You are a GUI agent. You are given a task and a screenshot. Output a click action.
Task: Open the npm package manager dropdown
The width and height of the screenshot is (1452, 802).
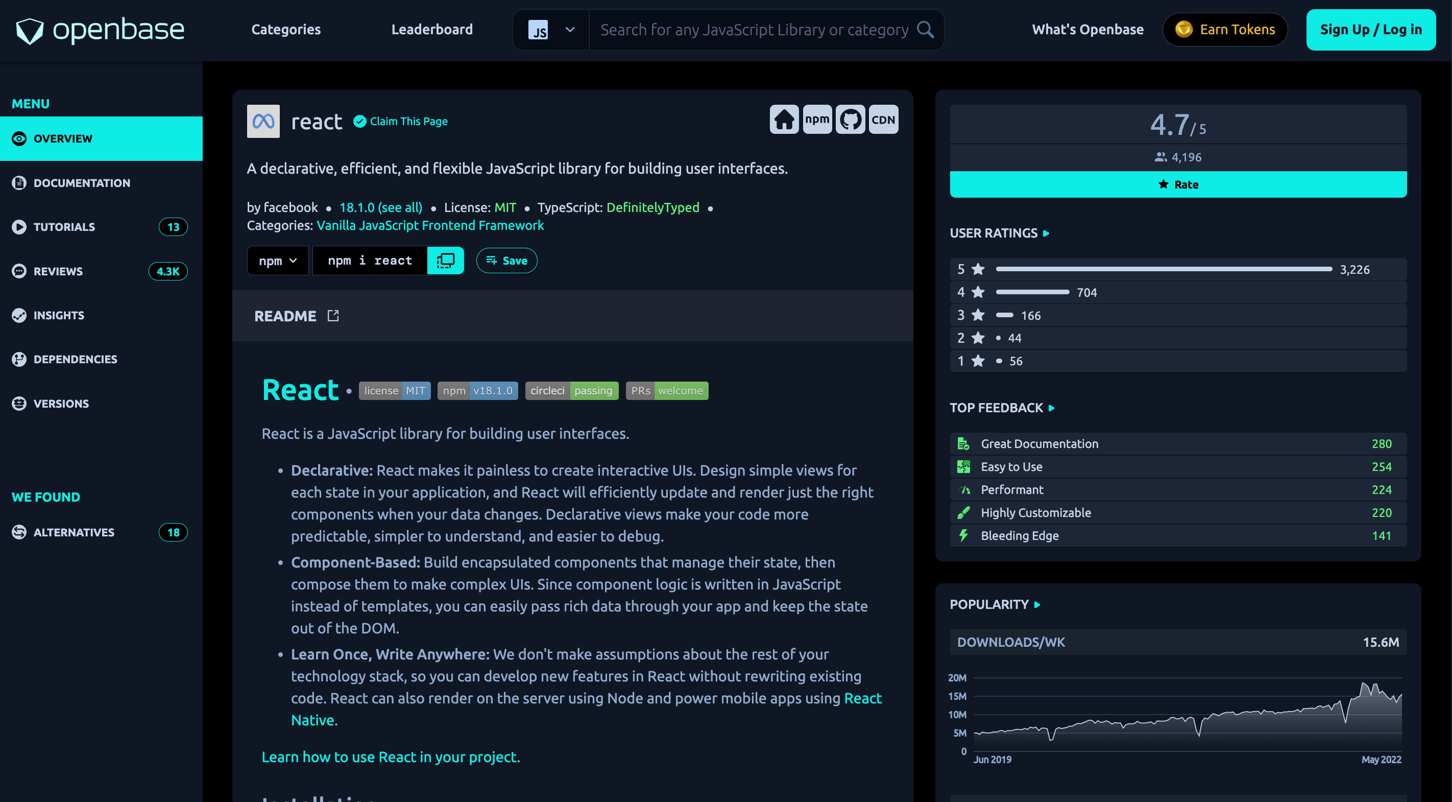pos(277,261)
